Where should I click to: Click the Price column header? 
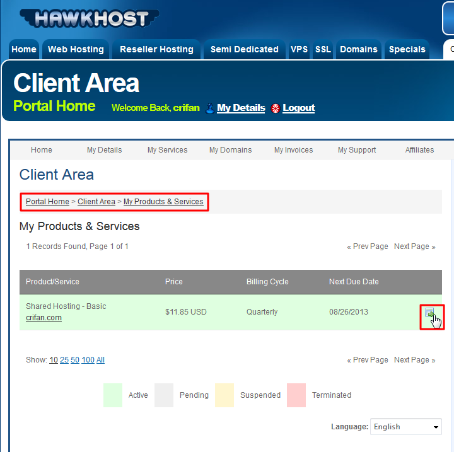[174, 281]
